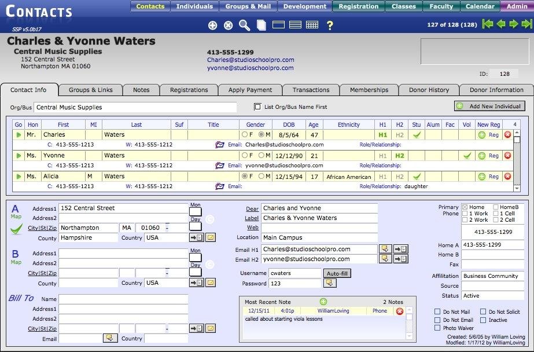Click email envelope icon in Yvonne's row
The image size is (534, 352).
click(220, 166)
